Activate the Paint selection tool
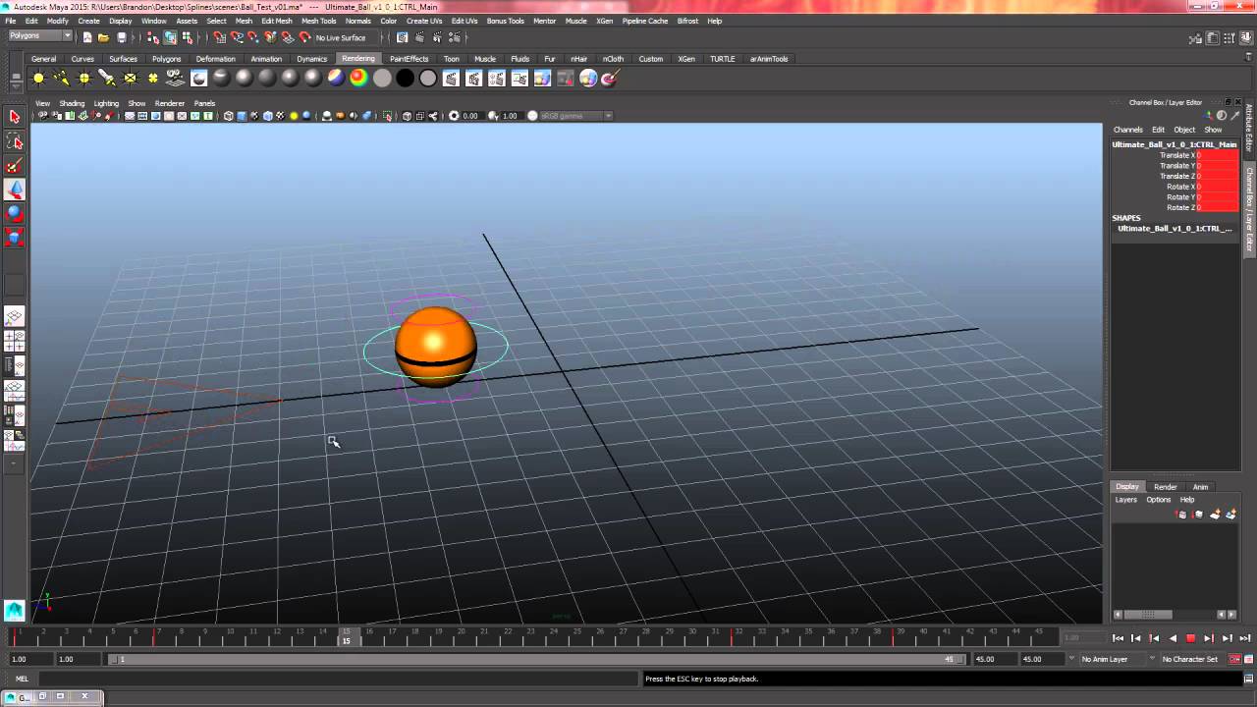 (14, 166)
